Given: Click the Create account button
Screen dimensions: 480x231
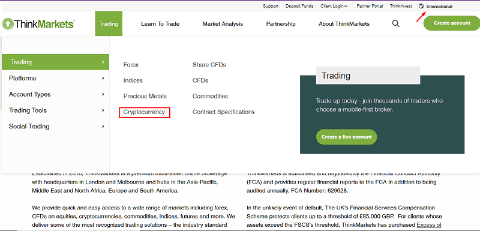Looking at the screenshot, I should click(x=452, y=23).
